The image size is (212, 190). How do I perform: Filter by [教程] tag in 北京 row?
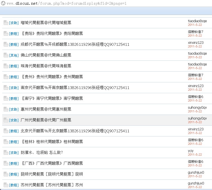tap(14, 131)
